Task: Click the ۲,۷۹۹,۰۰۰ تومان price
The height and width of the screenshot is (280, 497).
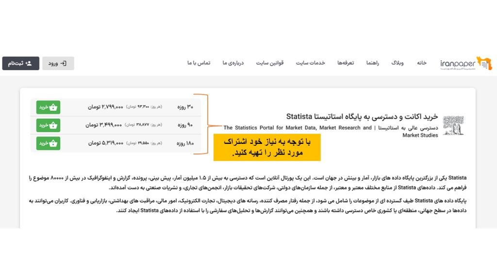Action: pyautogui.click(x=105, y=107)
